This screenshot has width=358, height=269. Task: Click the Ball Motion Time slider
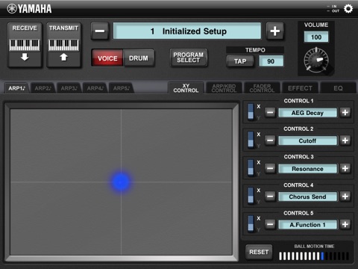pos(314,256)
